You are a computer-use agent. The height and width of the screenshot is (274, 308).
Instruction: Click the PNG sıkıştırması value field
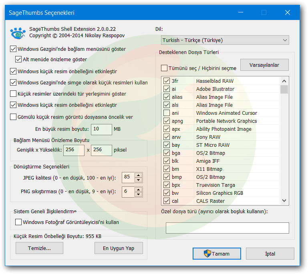[x=128, y=192]
